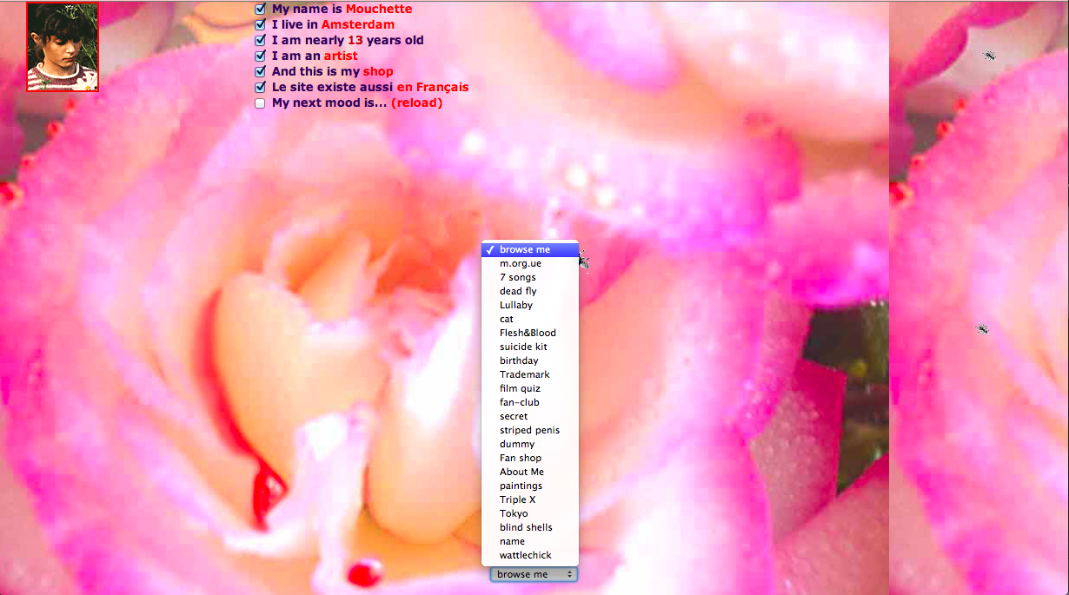Screen dimensions: 1069x595
Task: Toggle the 'I am an' artist checkbox
Action: [x=260, y=56]
